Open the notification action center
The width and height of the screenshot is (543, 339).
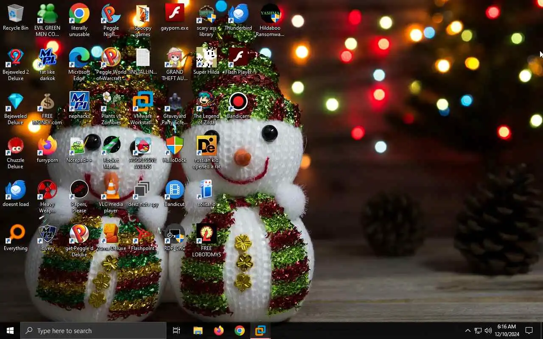pos(529,331)
